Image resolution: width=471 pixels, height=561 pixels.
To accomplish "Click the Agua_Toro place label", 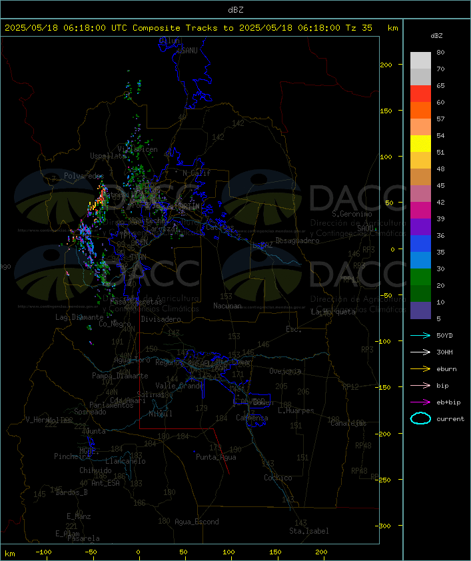I will pyautogui.click(x=132, y=360).
